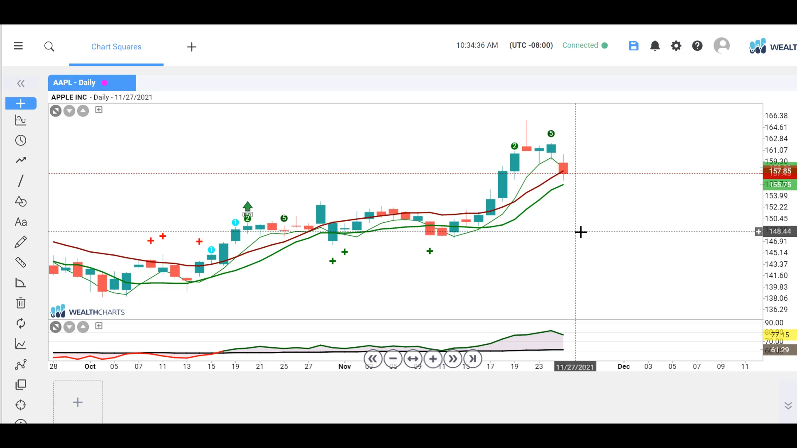Hide the indicator pane with crossed-eye button
Image resolution: width=797 pixels, height=448 pixels.
[x=56, y=327]
